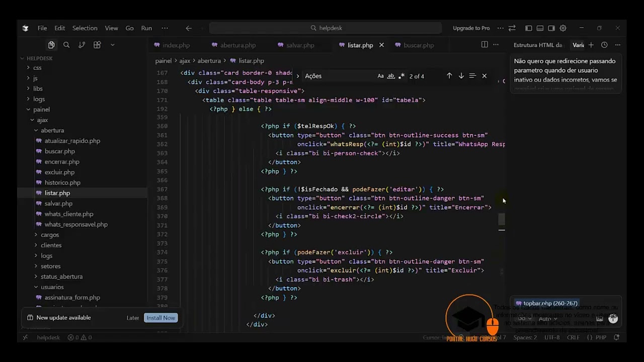The width and height of the screenshot is (644, 362).
Task: Switch to the salvar.php tab
Action: 300,45
